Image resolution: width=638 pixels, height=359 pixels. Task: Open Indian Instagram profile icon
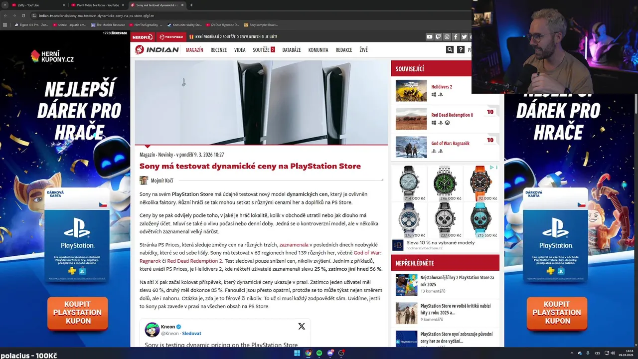coord(447,37)
